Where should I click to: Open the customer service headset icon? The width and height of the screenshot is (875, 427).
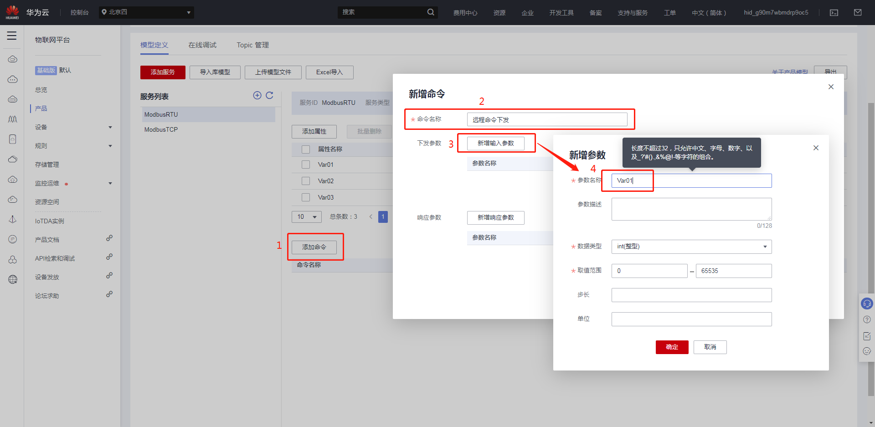[866, 304]
